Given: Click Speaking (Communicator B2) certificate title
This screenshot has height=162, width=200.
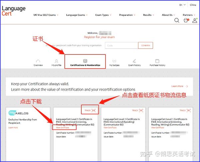Looking at the screenshot, I should (x=122, y=122).
